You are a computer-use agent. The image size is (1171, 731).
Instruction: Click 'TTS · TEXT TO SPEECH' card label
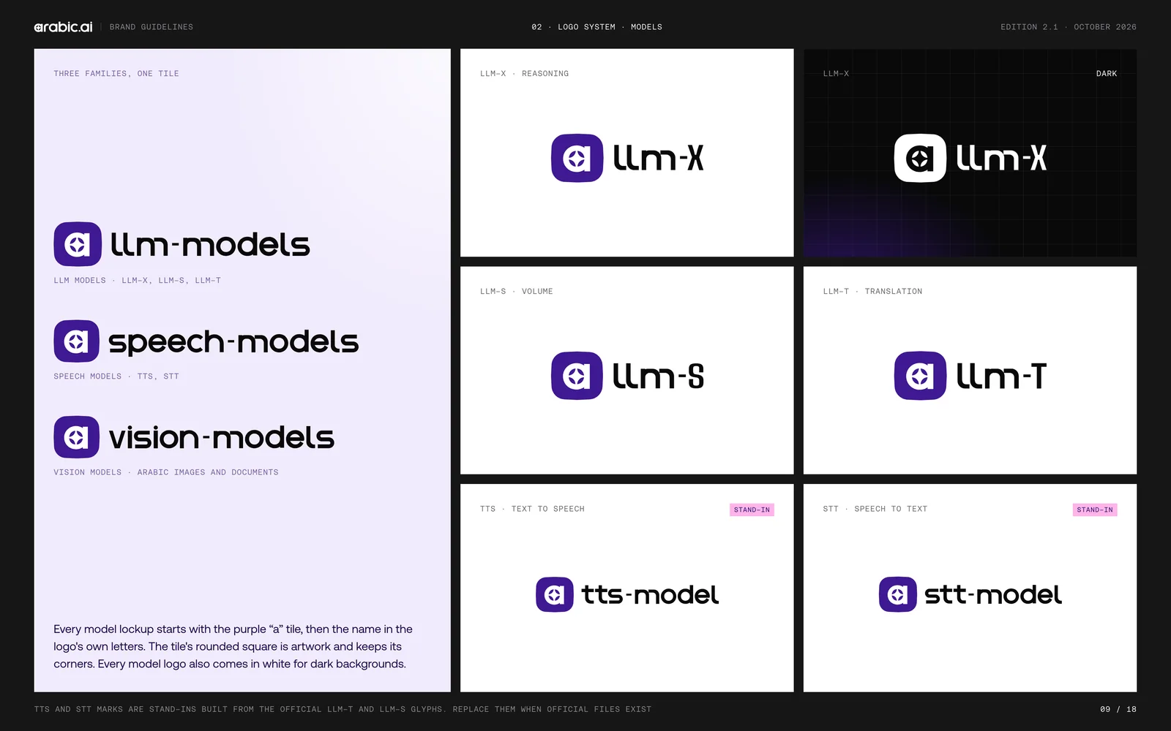pyautogui.click(x=532, y=509)
